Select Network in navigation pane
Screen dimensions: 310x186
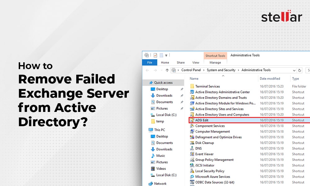tap(160, 184)
